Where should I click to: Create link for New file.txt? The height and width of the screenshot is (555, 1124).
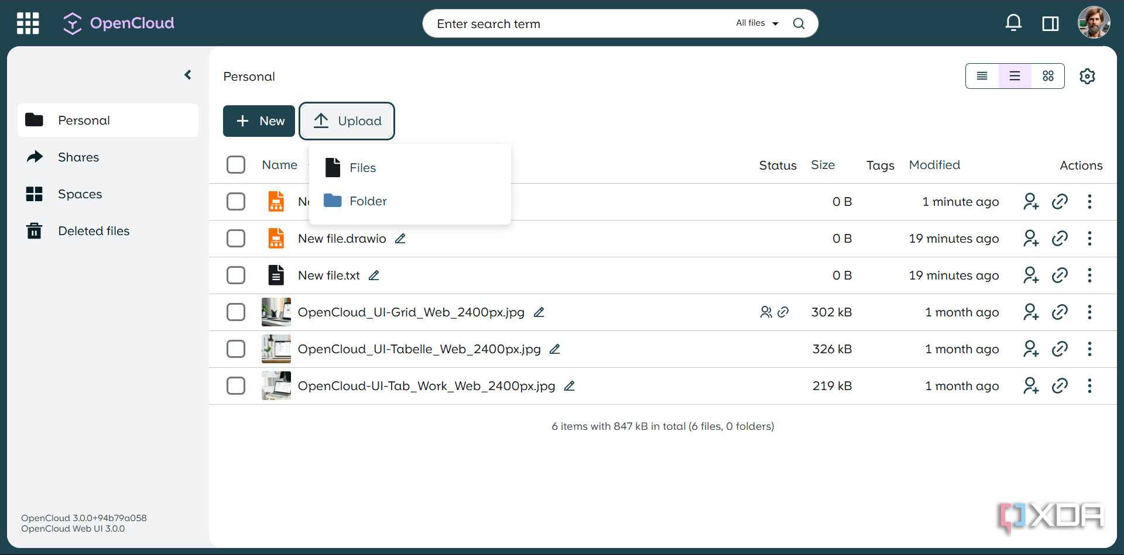[1060, 275]
